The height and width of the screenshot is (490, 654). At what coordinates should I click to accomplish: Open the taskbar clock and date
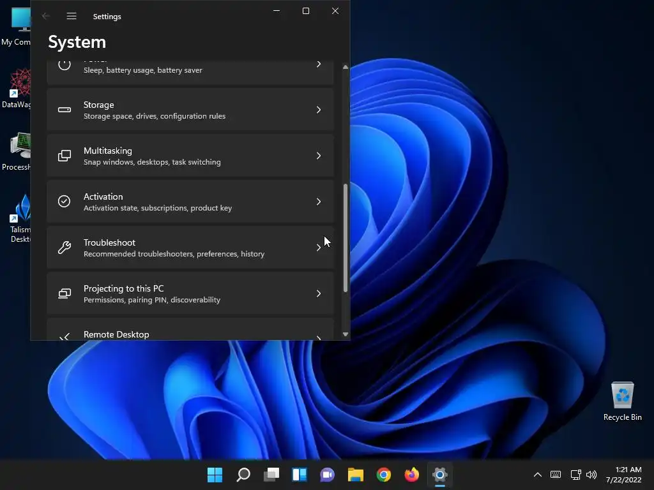623,475
